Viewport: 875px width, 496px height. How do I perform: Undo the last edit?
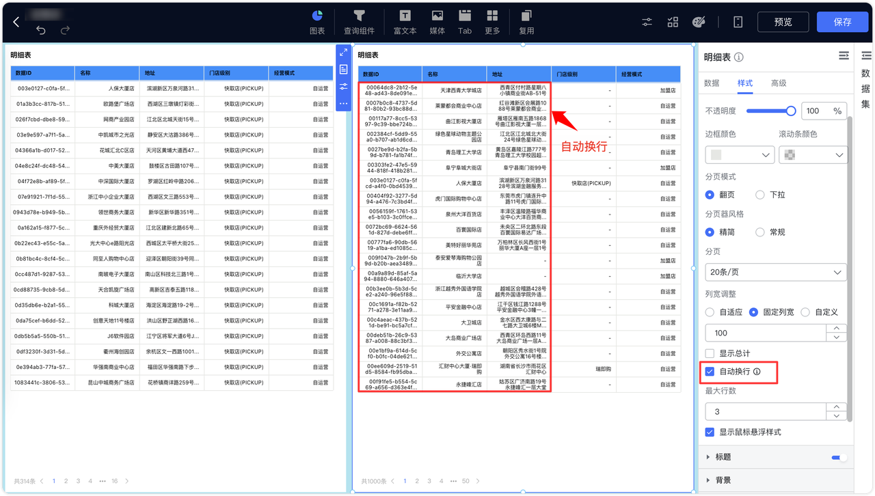click(41, 30)
